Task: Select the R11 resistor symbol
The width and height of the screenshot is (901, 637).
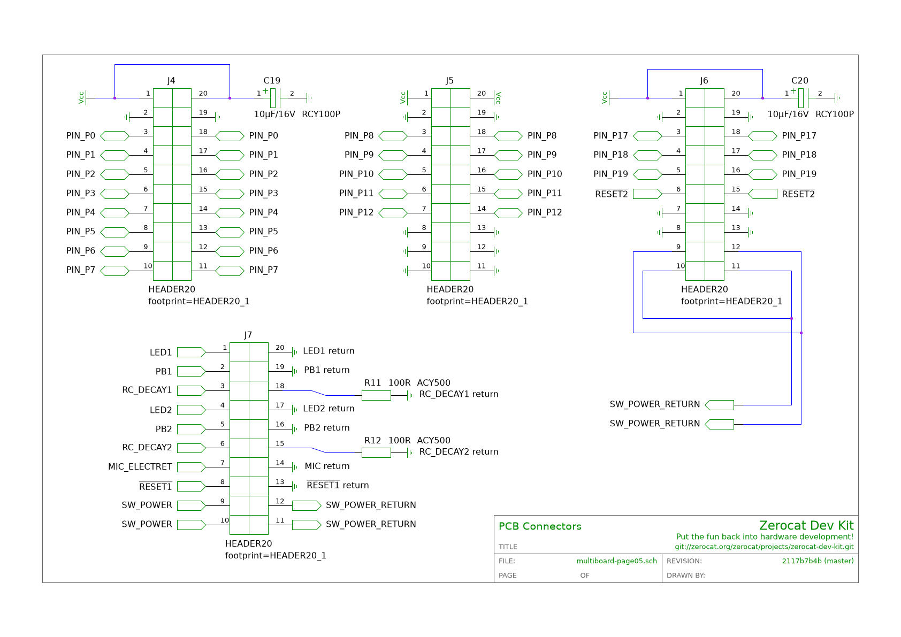Action: [376, 395]
